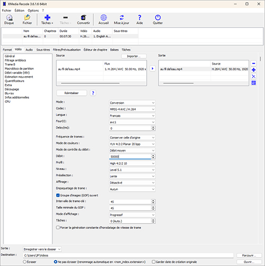Click the Delay(ms) stepper arrows
This screenshot has width=265, height=266.
(153, 128)
